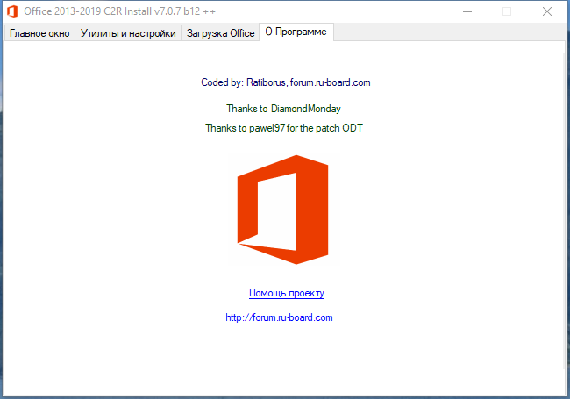570x399 pixels.
Task: Open the Утилиты и настройки tab
Action: click(128, 33)
